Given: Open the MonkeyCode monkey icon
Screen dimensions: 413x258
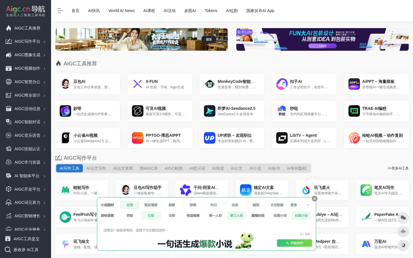Looking at the screenshot, I should click(210, 84).
